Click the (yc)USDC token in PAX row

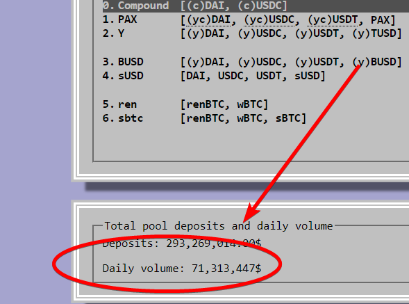coord(269,20)
